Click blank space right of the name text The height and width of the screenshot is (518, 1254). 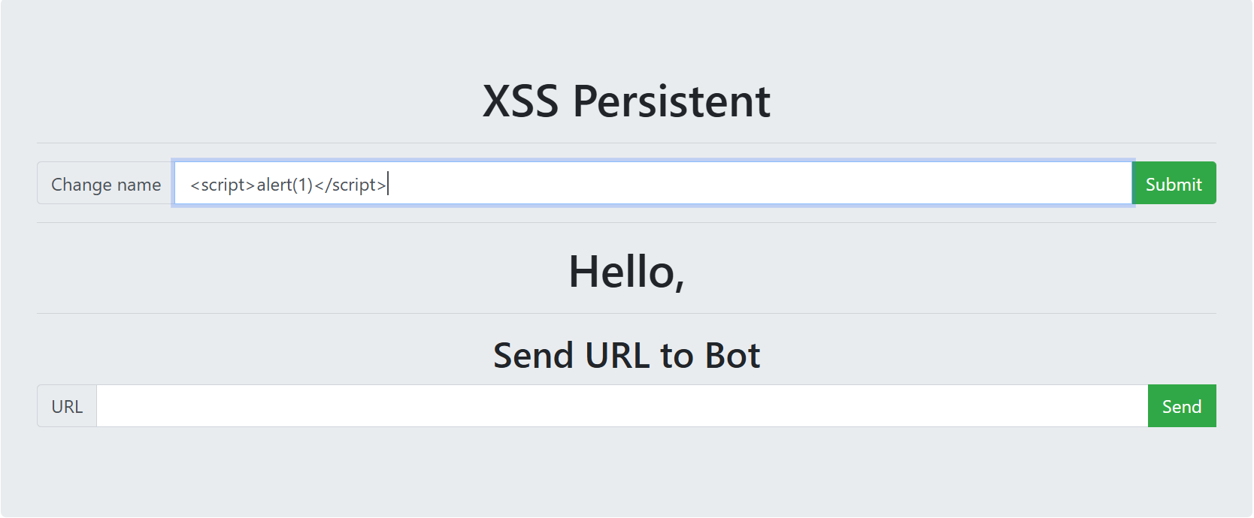[752, 183]
